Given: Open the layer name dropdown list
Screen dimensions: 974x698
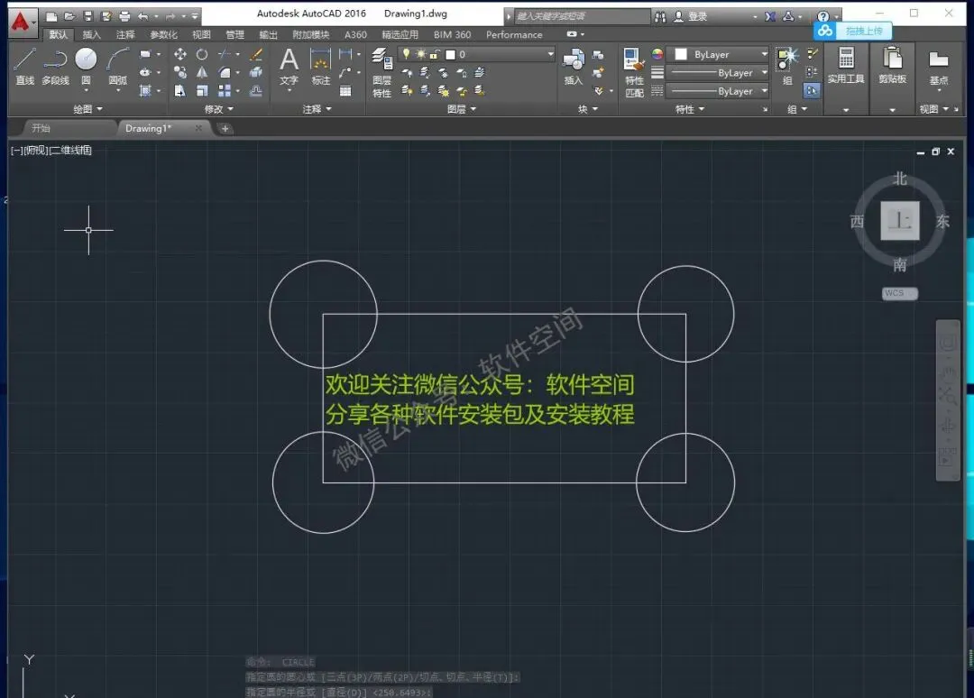Looking at the screenshot, I should tap(550, 55).
